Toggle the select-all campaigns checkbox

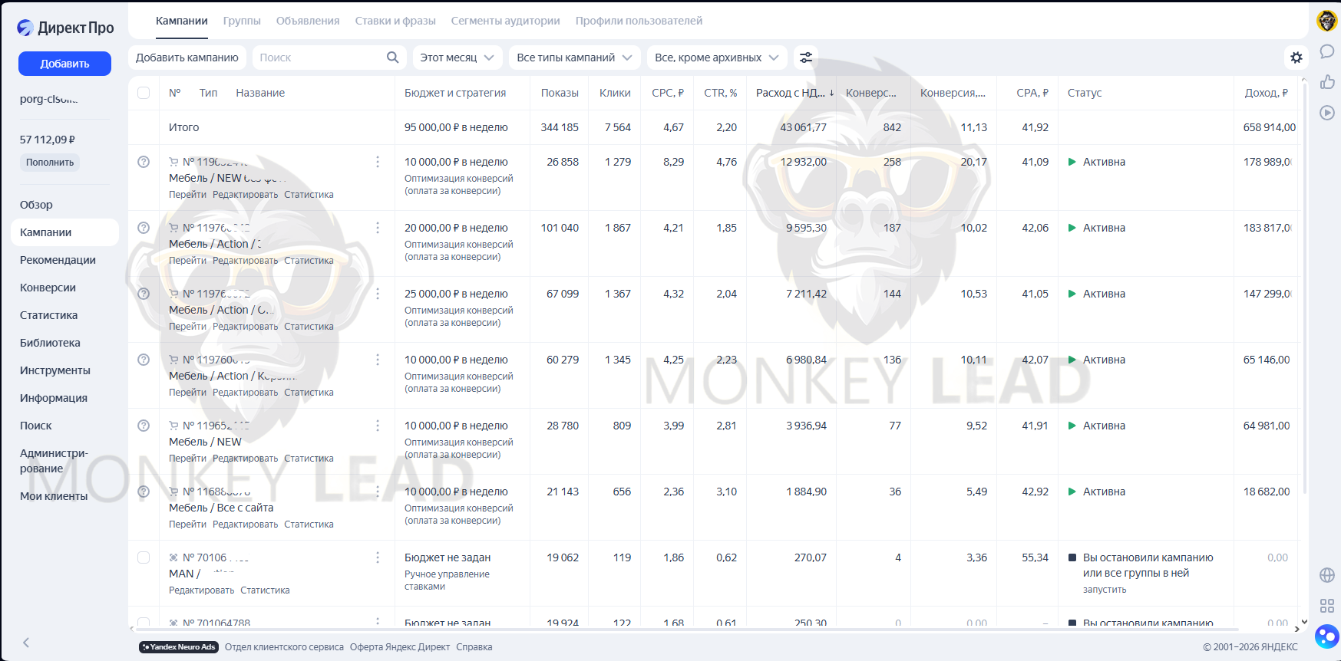[144, 93]
